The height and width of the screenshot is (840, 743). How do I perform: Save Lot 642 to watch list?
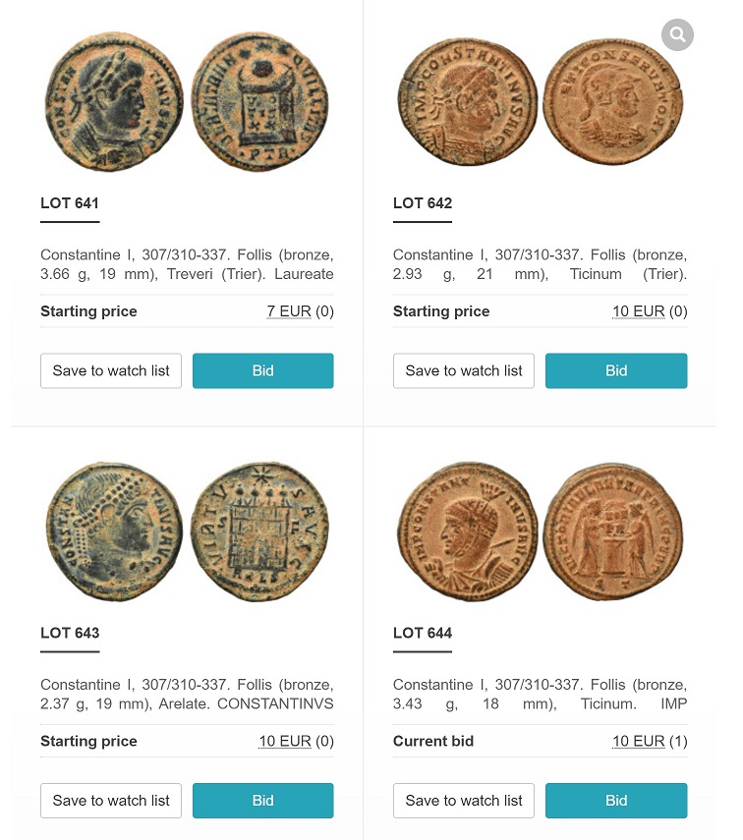(x=464, y=370)
